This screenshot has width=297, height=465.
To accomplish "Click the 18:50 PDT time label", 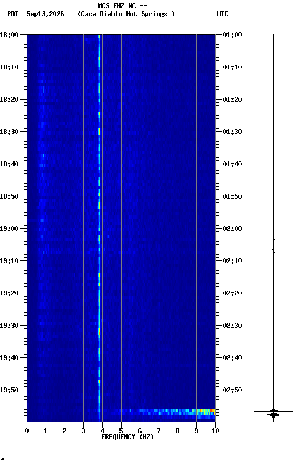I will point(9,196).
